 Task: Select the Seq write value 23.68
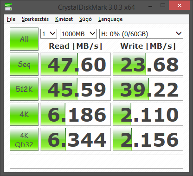pos(148,64)
